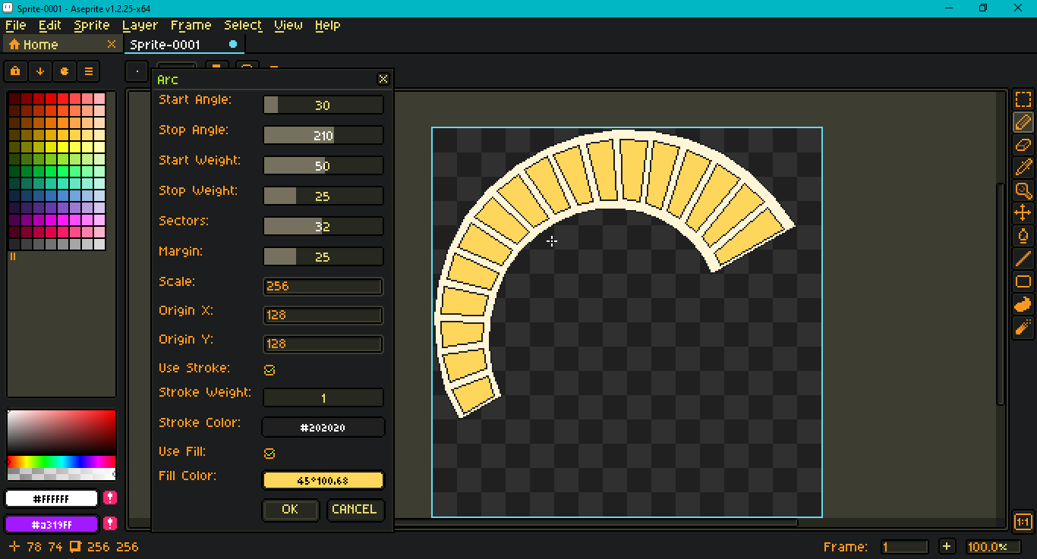Click the 100.0% zoom field

[x=993, y=546]
